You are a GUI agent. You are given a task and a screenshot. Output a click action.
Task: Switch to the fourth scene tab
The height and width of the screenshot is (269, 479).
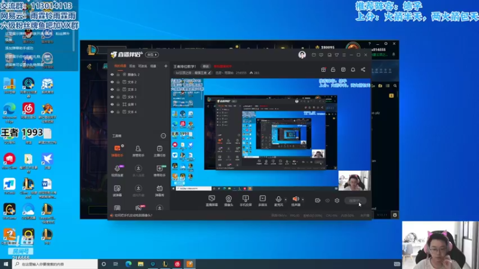click(153, 66)
